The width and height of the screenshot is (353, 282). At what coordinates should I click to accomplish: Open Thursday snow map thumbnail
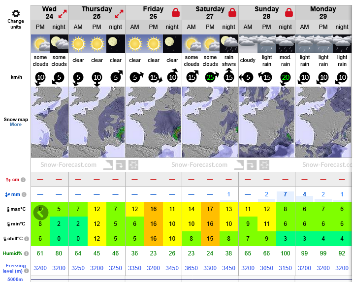(97, 122)
